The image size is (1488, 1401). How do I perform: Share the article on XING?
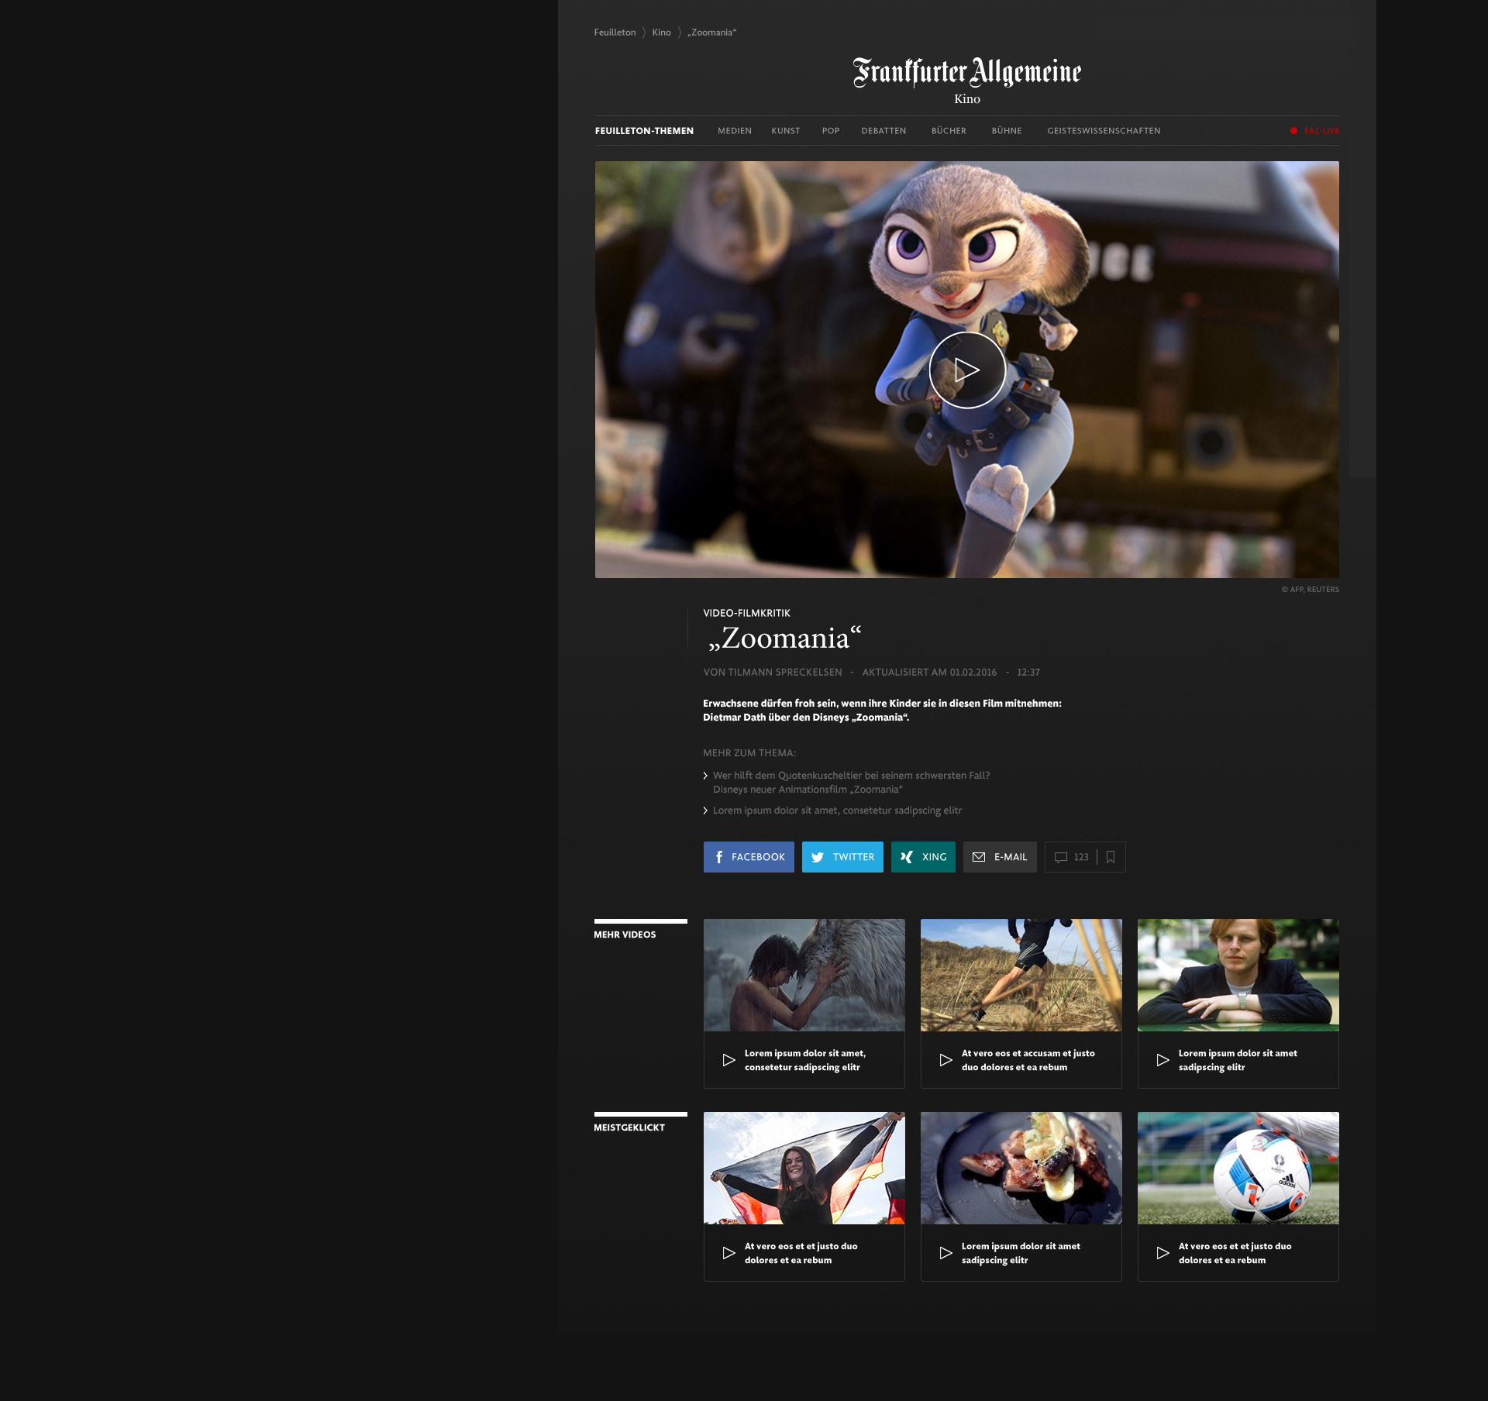923,857
